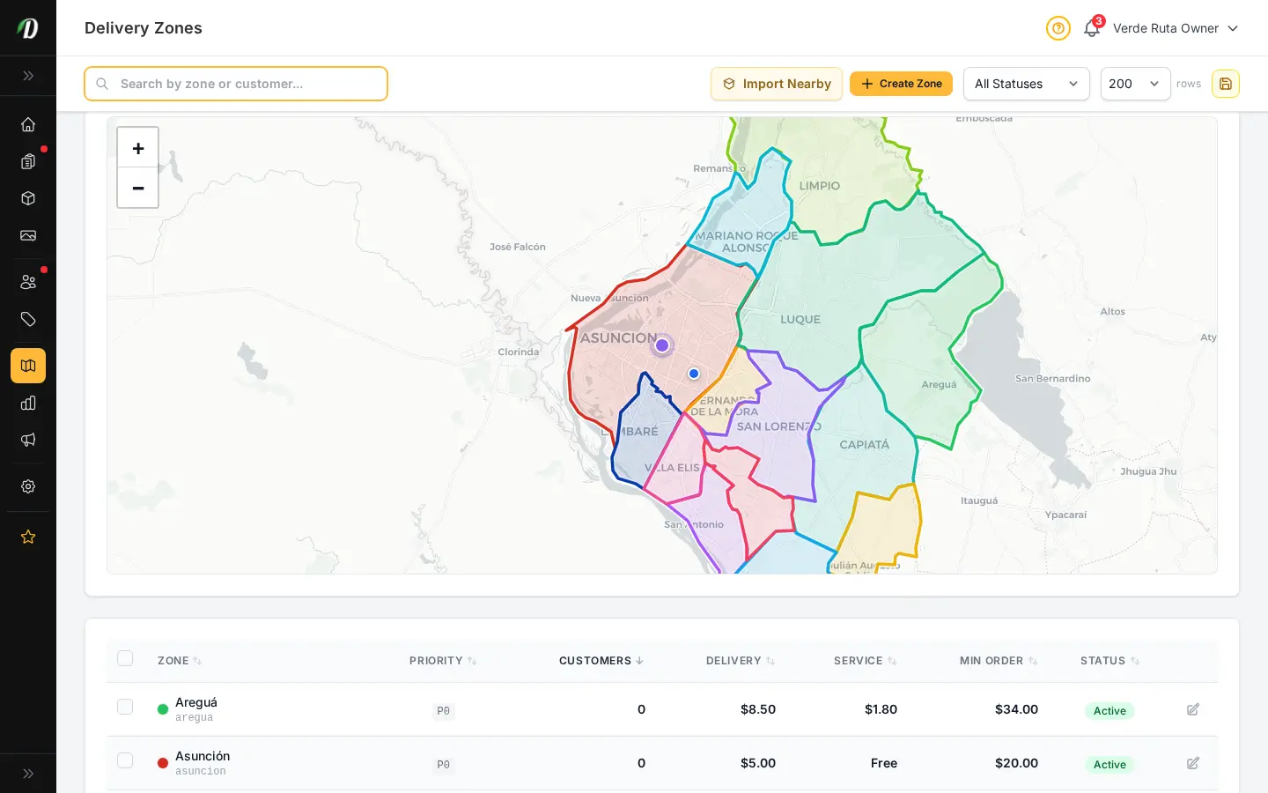Open the megaphone marketing icon
The height and width of the screenshot is (793, 1268).
[28, 440]
